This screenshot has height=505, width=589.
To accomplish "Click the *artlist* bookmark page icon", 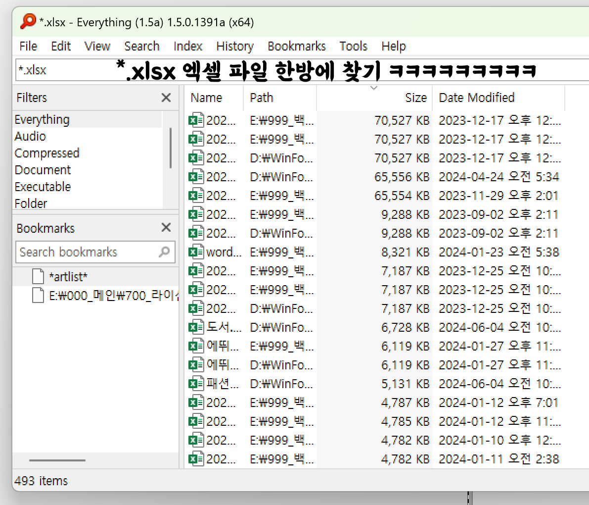I will 38,276.
